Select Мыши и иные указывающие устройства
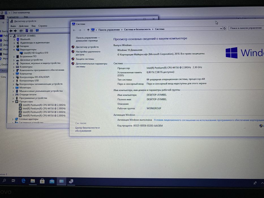The height and width of the screenshot is (198, 264). [41, 91]
